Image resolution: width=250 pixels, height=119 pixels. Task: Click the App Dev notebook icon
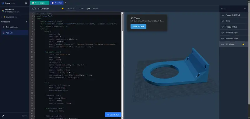pos(3,33)
